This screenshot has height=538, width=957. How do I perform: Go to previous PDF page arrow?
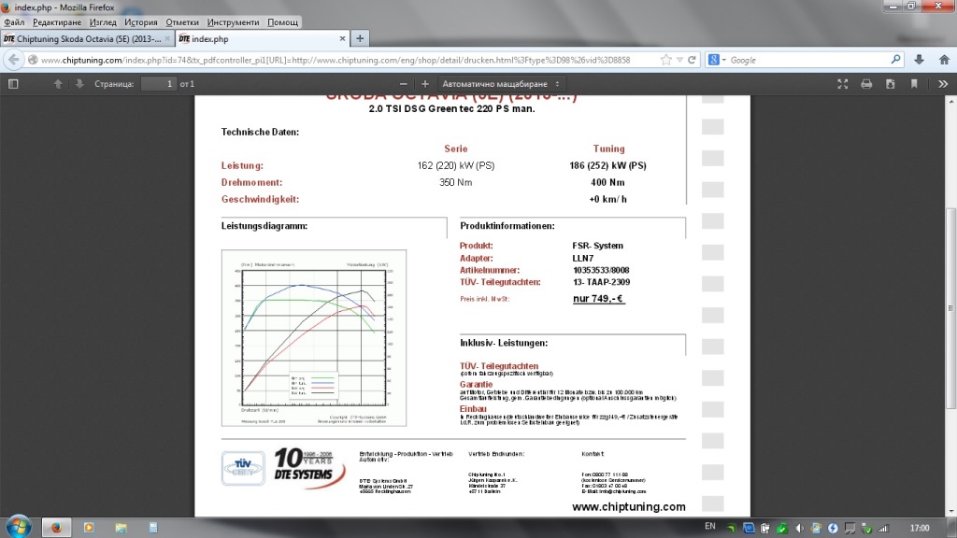(58, 83)
